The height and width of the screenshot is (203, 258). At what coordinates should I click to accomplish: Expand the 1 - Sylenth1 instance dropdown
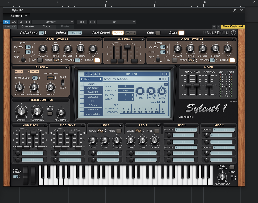click(x=26, y=16)
